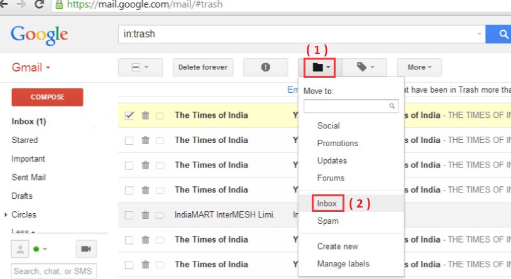Click the Search, chat, or SMS field
This screenshot has width=511, height=279.
(x=54, y=271)
